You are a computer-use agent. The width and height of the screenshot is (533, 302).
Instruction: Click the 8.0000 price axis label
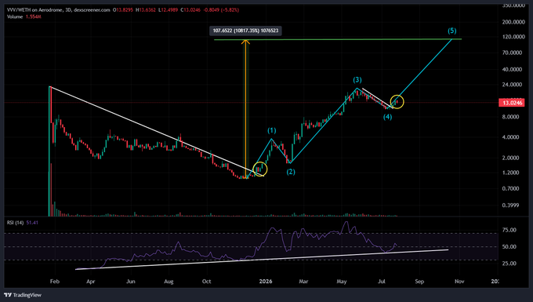[510, 117]
